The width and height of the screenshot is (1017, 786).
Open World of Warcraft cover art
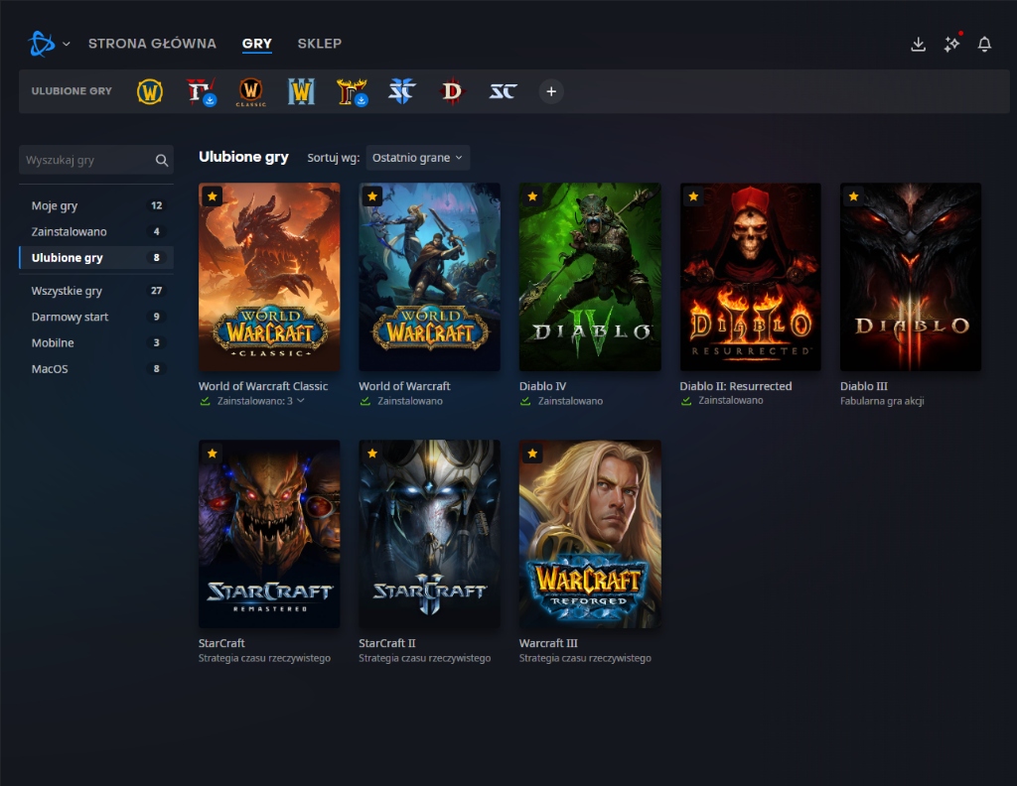429,277
